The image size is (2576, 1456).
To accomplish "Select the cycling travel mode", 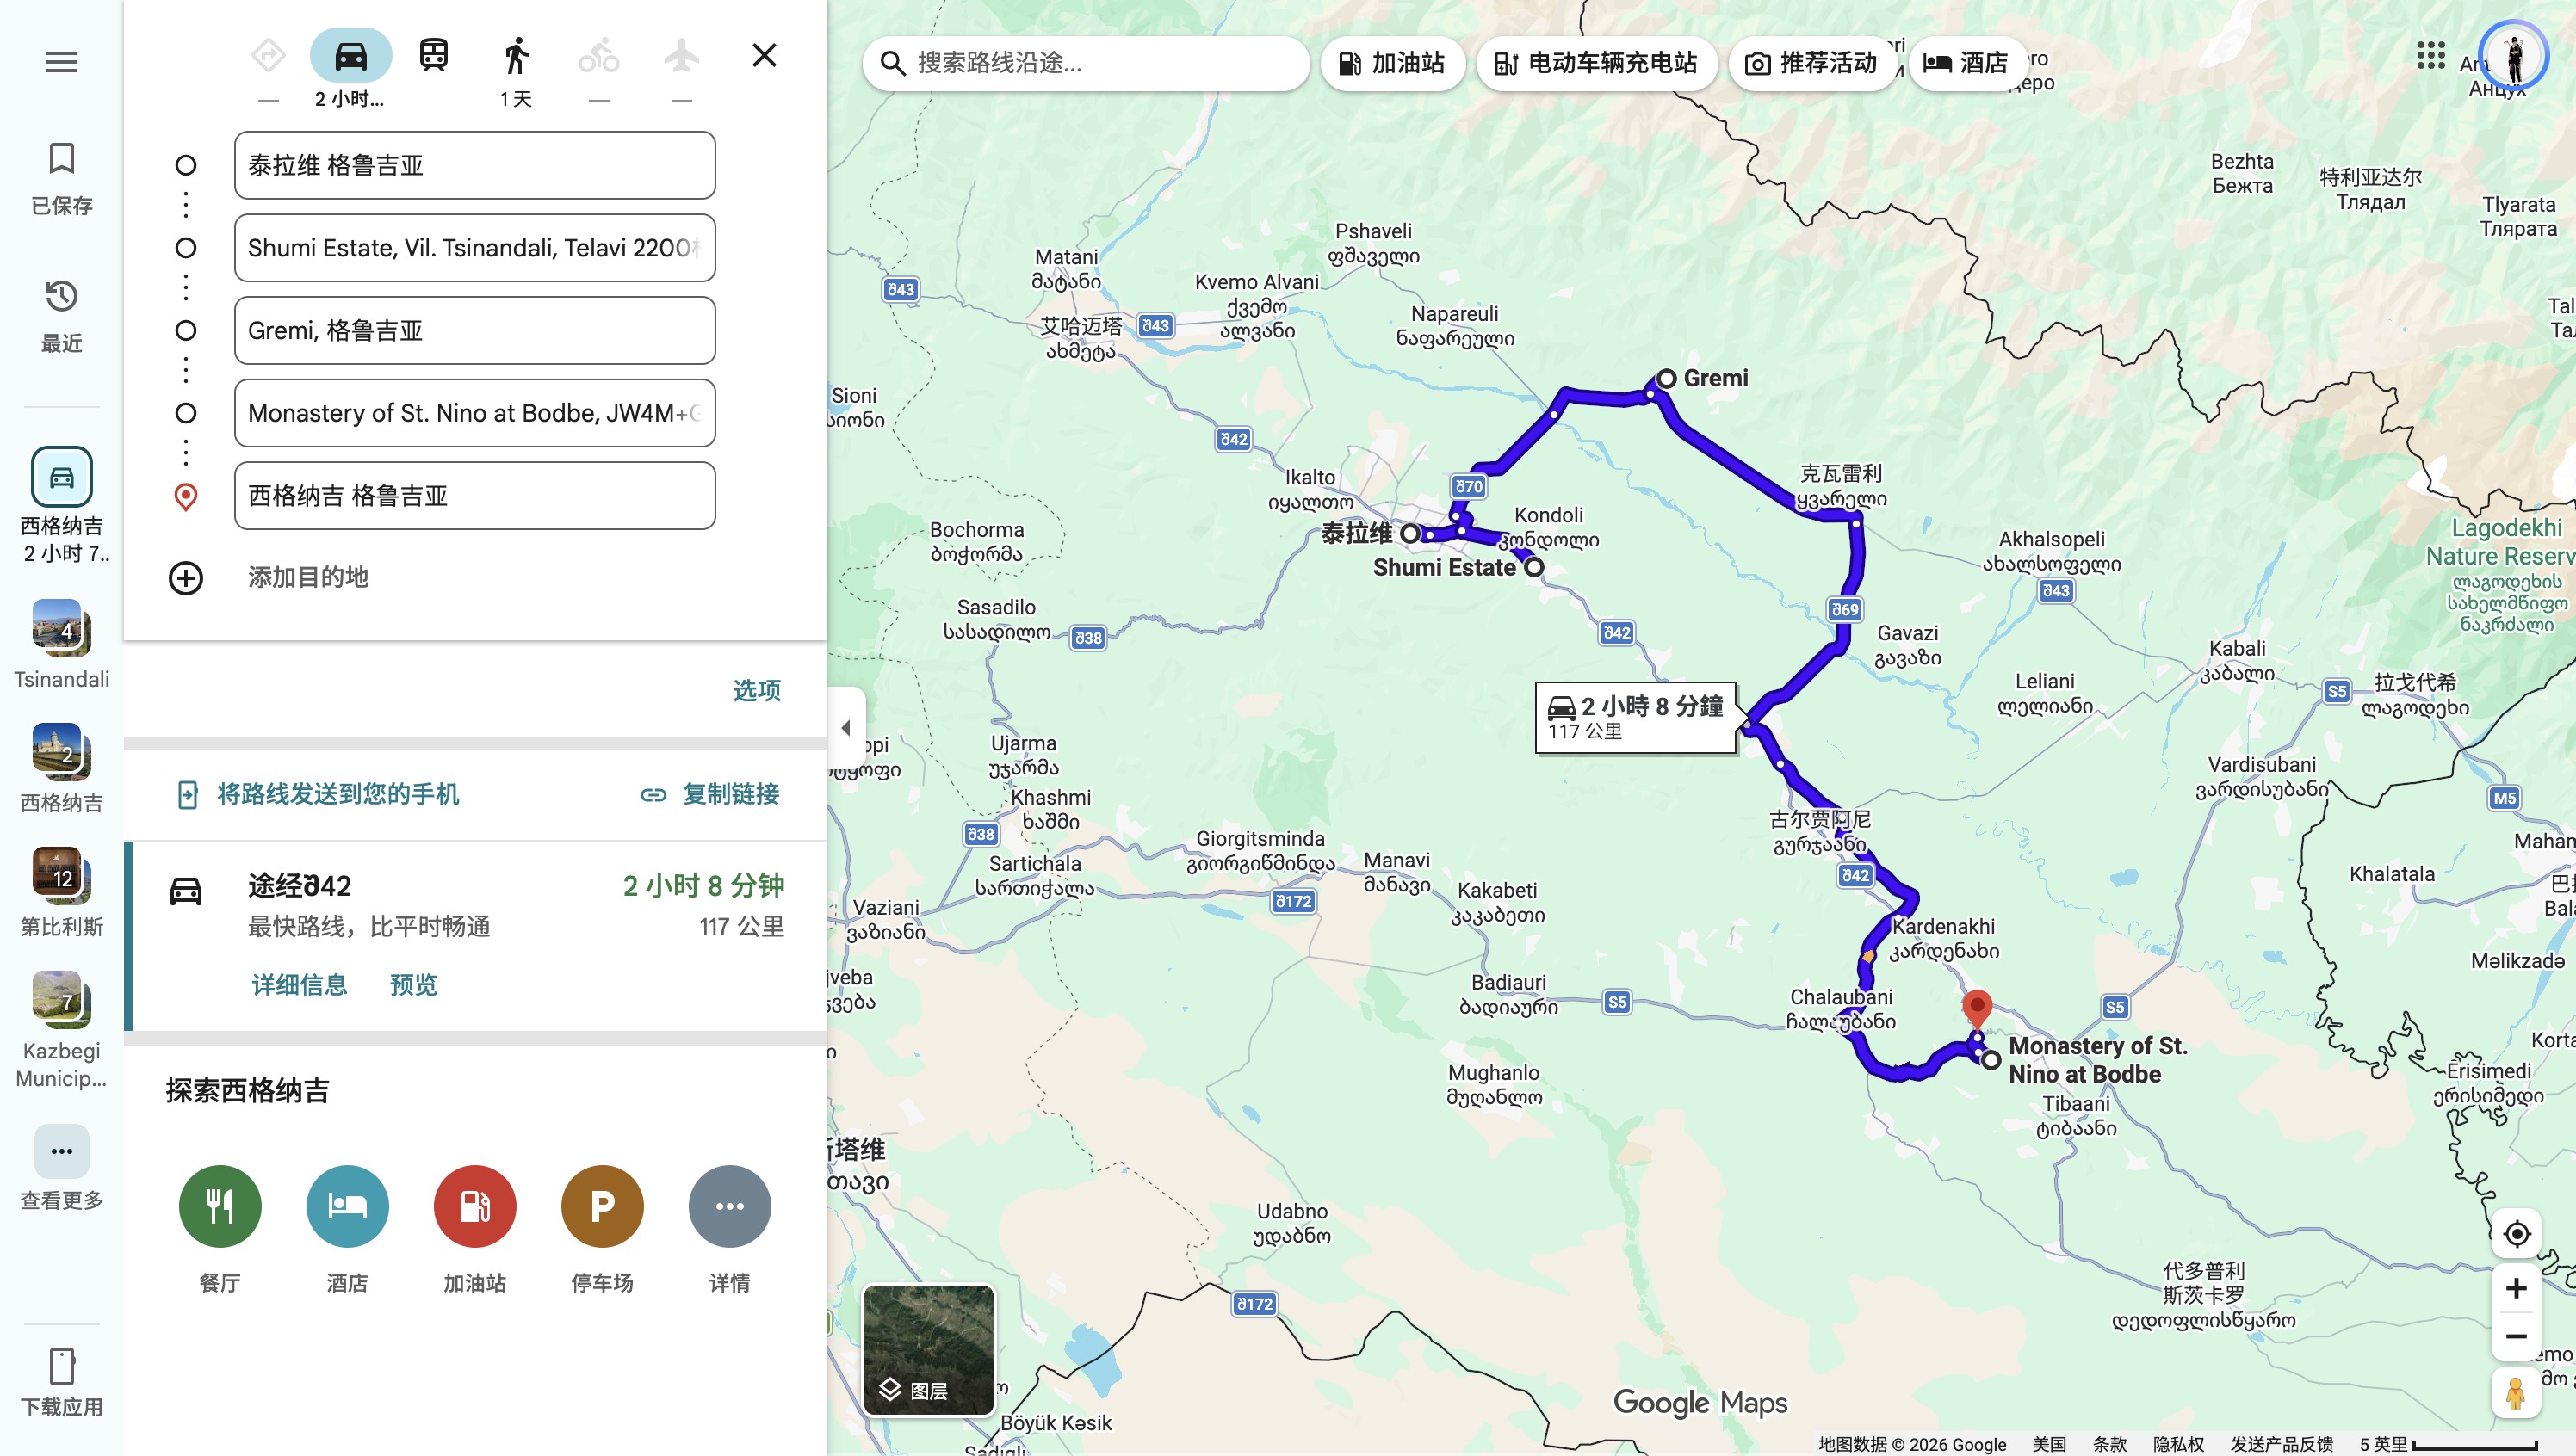I will click(x=598, y=56).
